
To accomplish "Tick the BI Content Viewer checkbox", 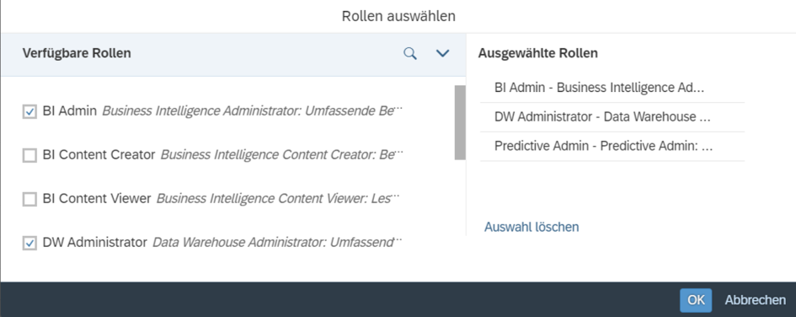I will [x=30, y=199].
